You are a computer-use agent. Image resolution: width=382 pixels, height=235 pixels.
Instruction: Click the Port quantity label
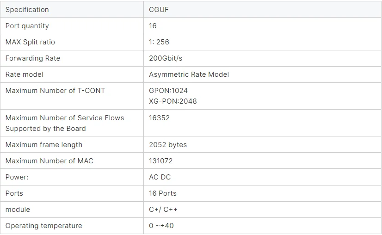pos(27,26)
